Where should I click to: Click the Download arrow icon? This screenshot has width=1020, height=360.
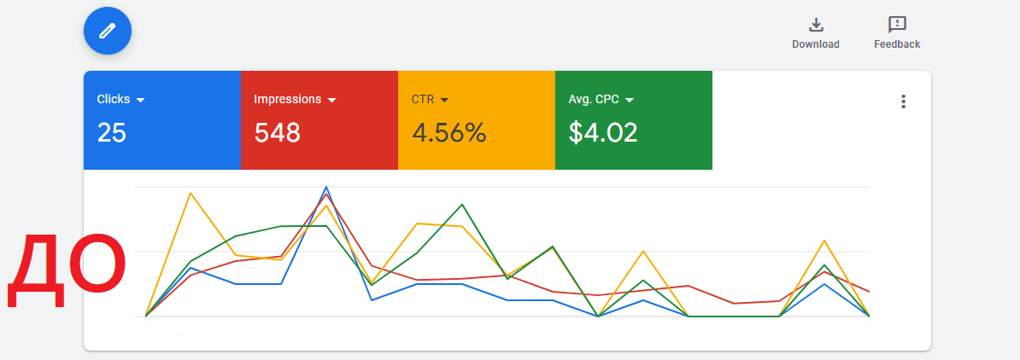(x=815, y=25)
